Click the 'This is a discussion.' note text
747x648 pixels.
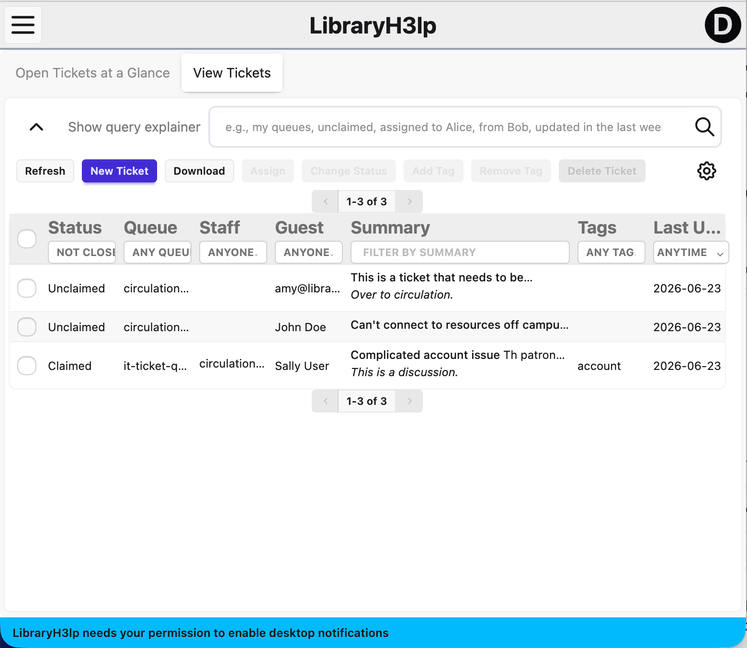(404, 372)
